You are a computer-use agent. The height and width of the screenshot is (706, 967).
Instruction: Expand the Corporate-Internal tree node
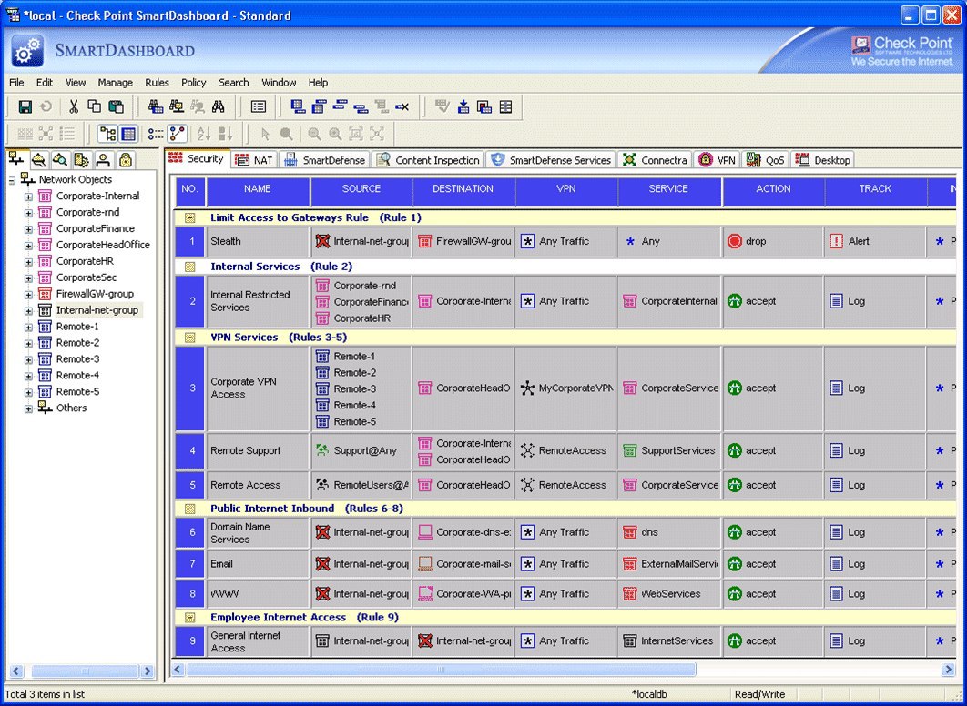click(28, 197)
